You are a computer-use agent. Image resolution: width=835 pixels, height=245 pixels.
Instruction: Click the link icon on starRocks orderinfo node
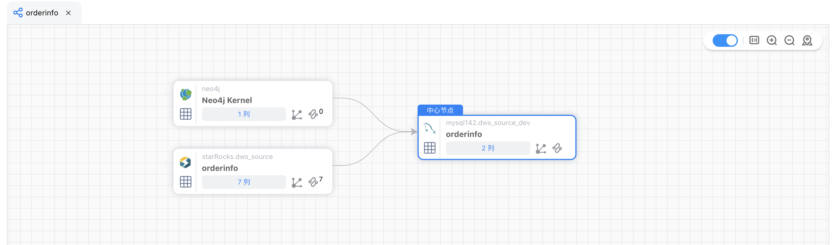coord(313,182)
